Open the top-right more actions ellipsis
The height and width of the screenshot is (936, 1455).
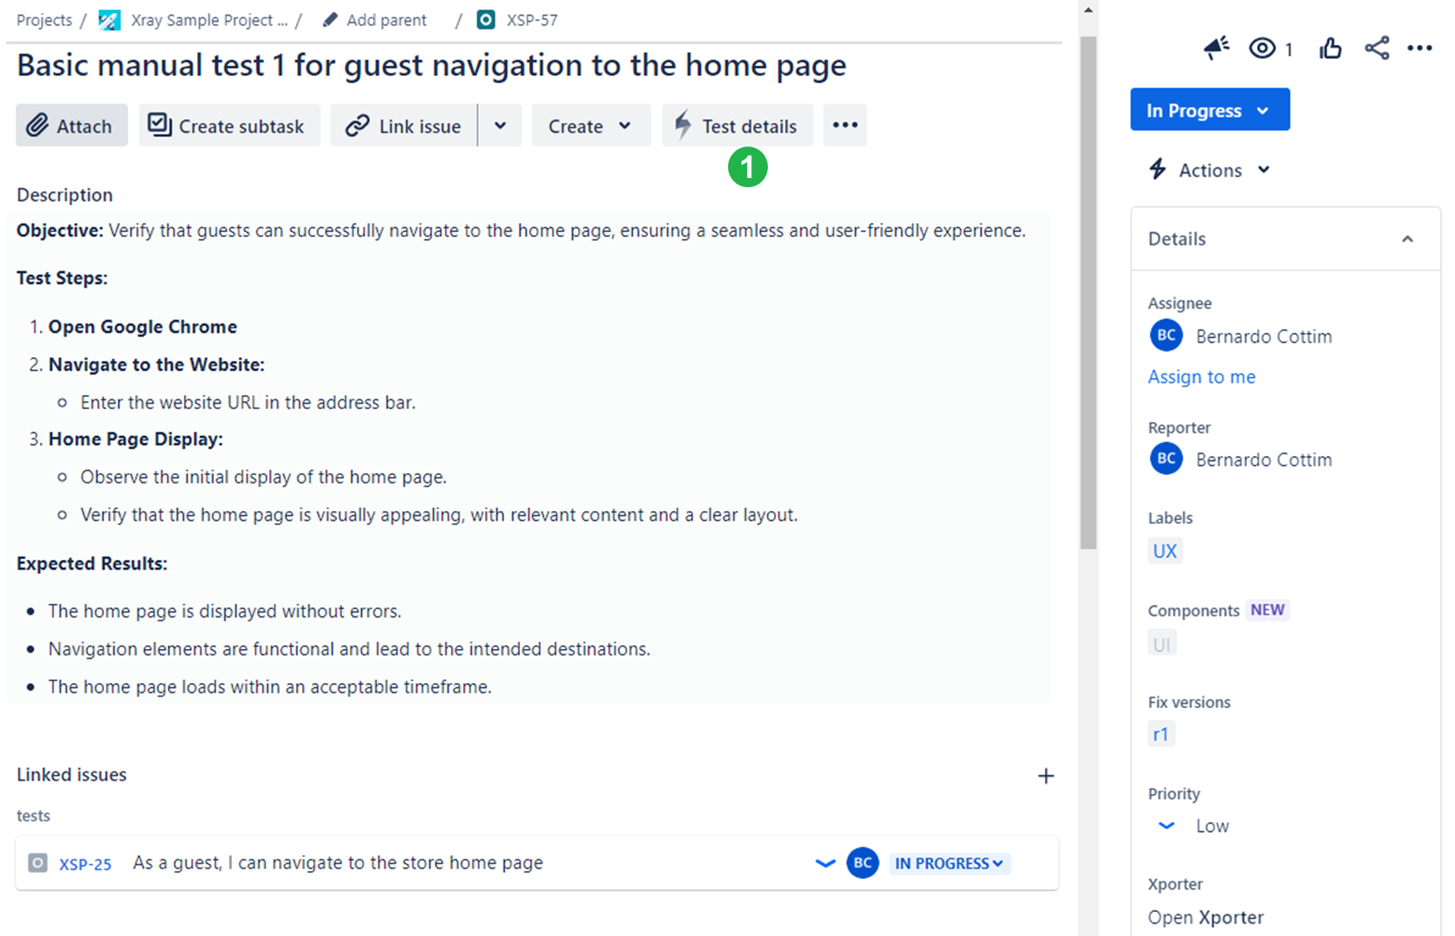click(x=1420, y=48)
